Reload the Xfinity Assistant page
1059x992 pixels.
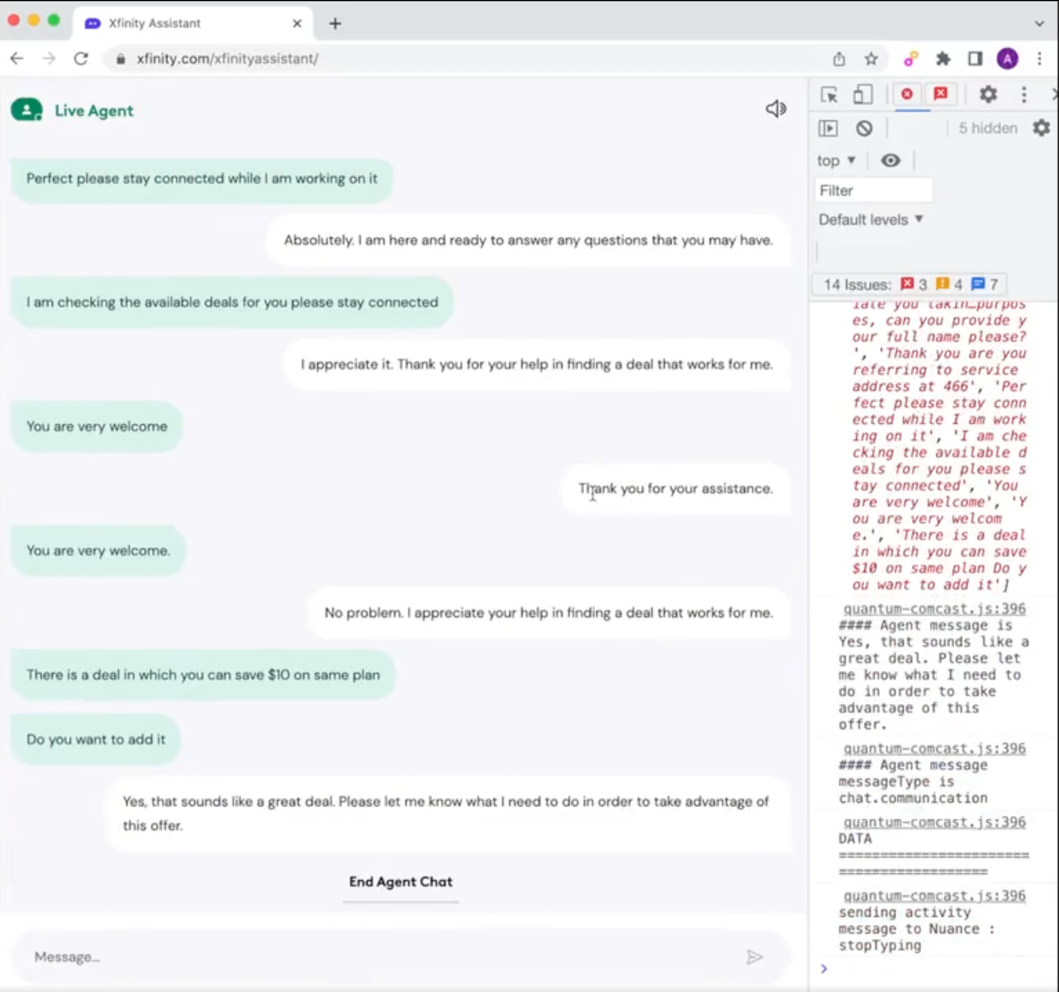point(81,59)
